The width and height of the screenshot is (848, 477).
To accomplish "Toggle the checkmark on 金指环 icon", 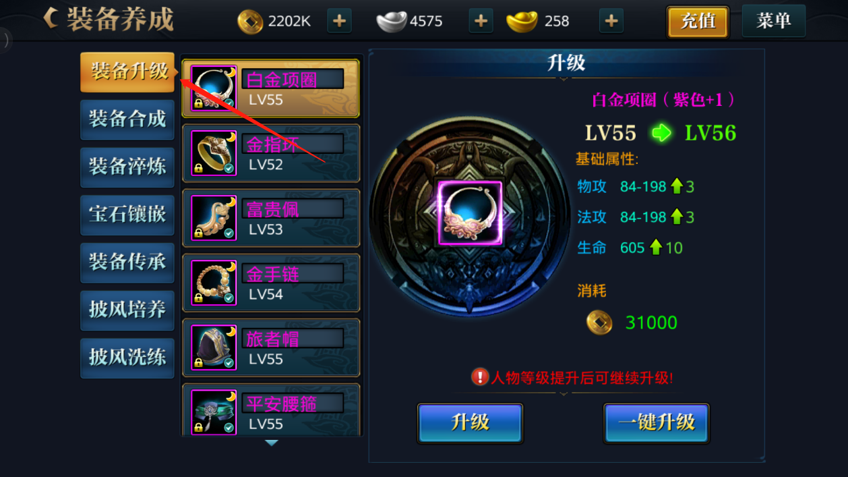I will (x=229, y=168).
